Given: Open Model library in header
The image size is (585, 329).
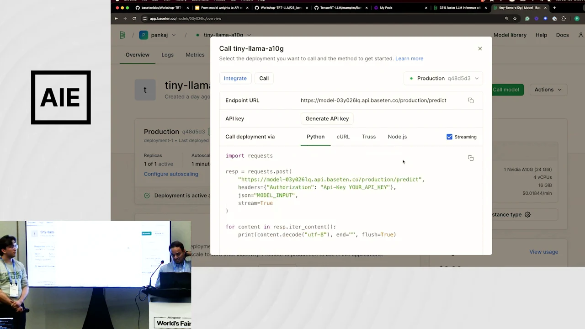Looking at the screenshot, I should (510, 35).
